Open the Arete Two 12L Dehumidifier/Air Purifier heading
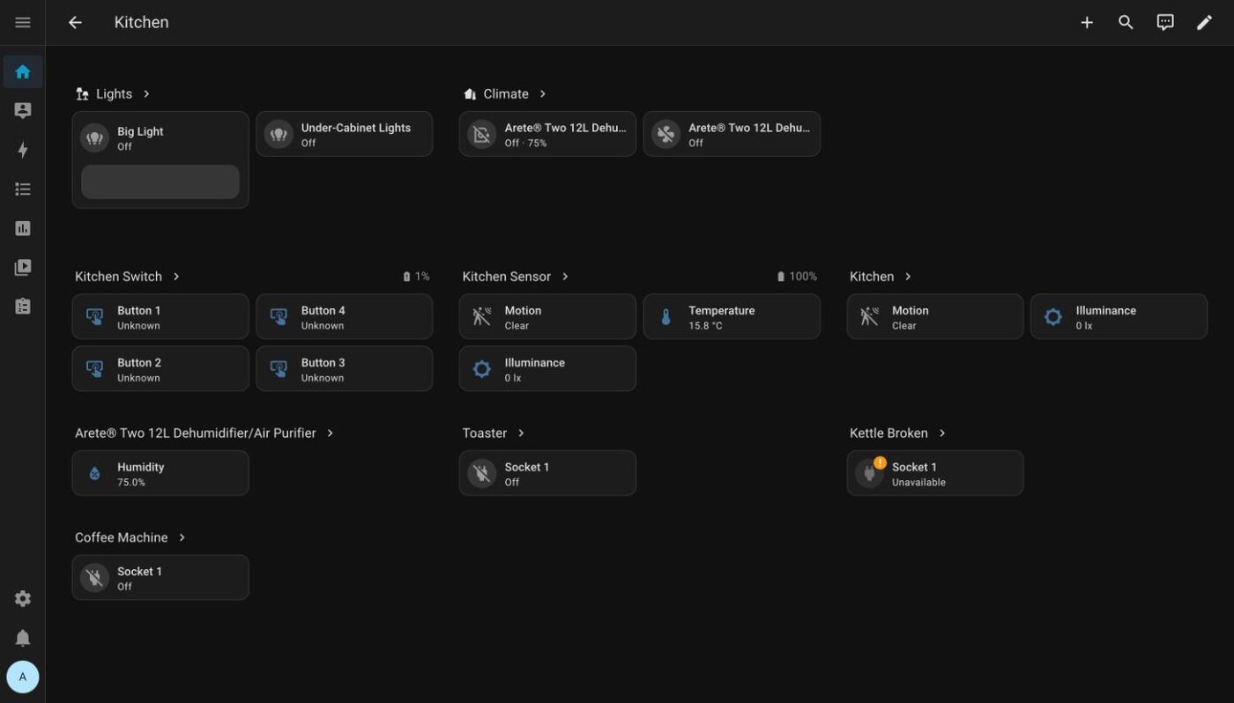Image resolution: width=1234 pixels, height=703 pixels. 196,433
